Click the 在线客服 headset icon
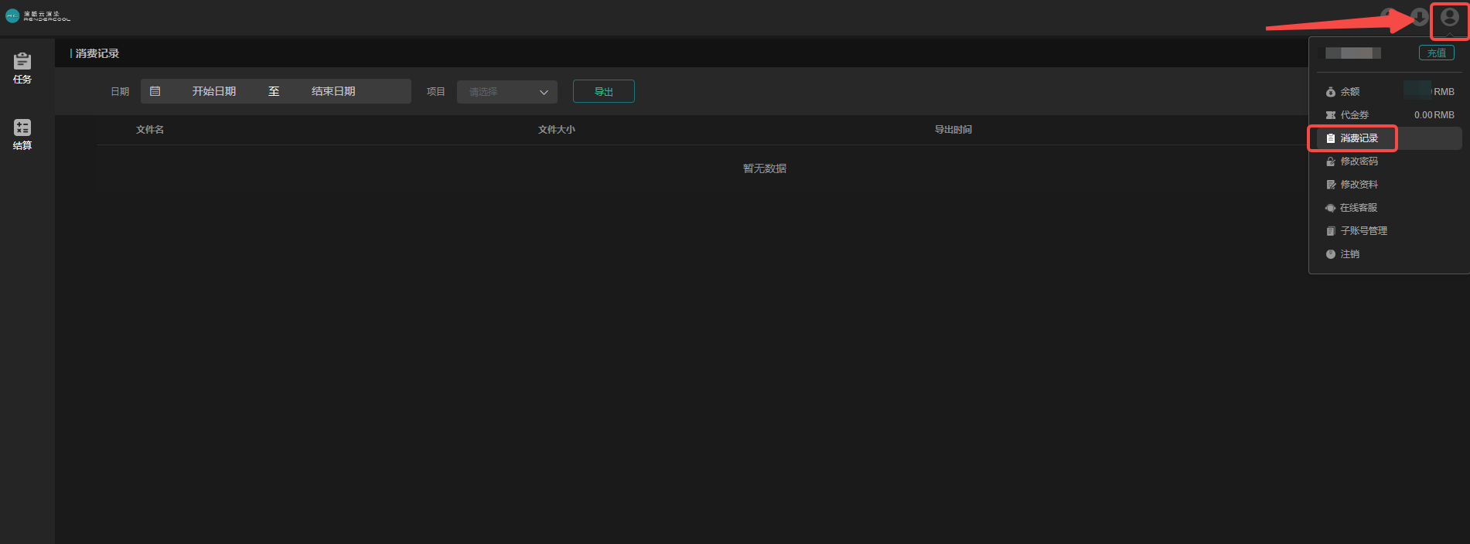 (1330, 208)
